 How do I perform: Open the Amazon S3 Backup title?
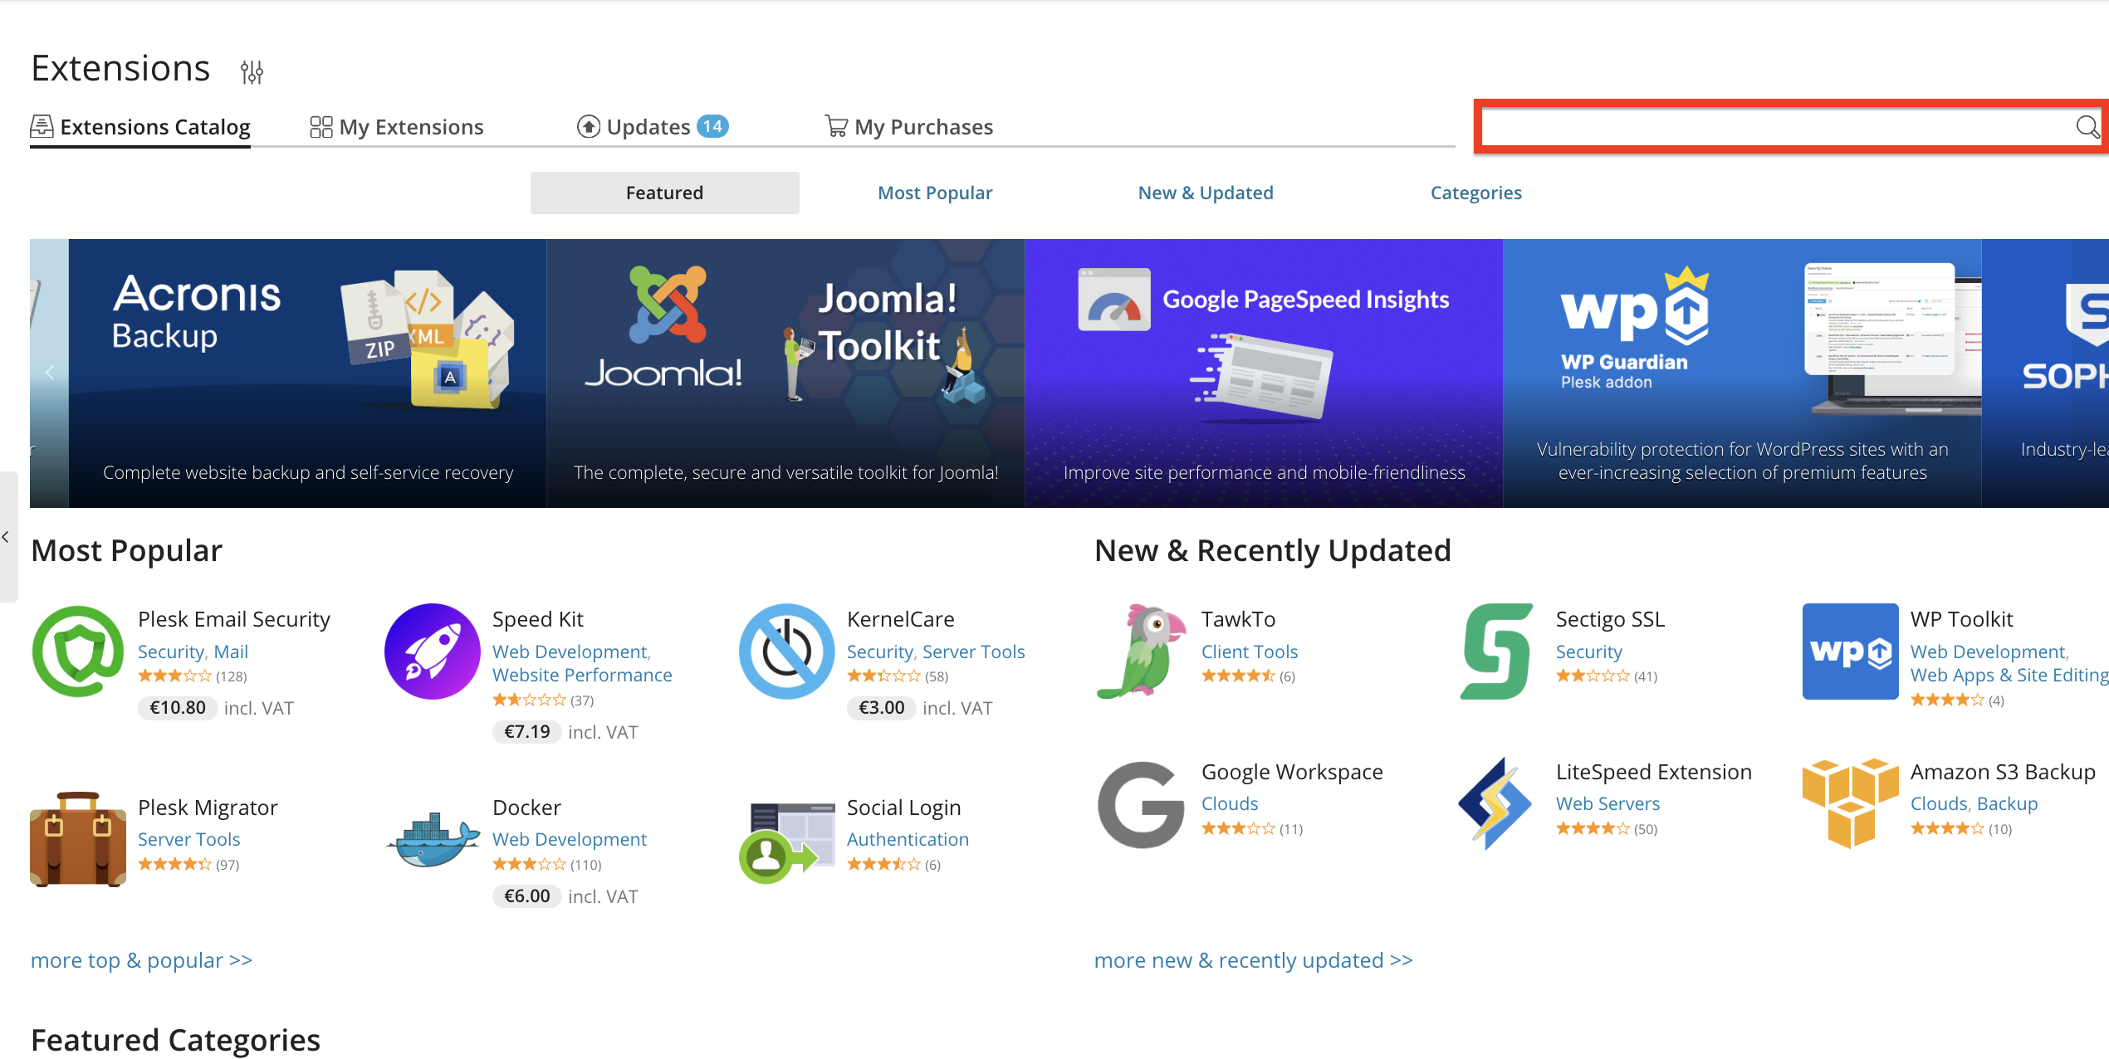[x=2004, y=772]
